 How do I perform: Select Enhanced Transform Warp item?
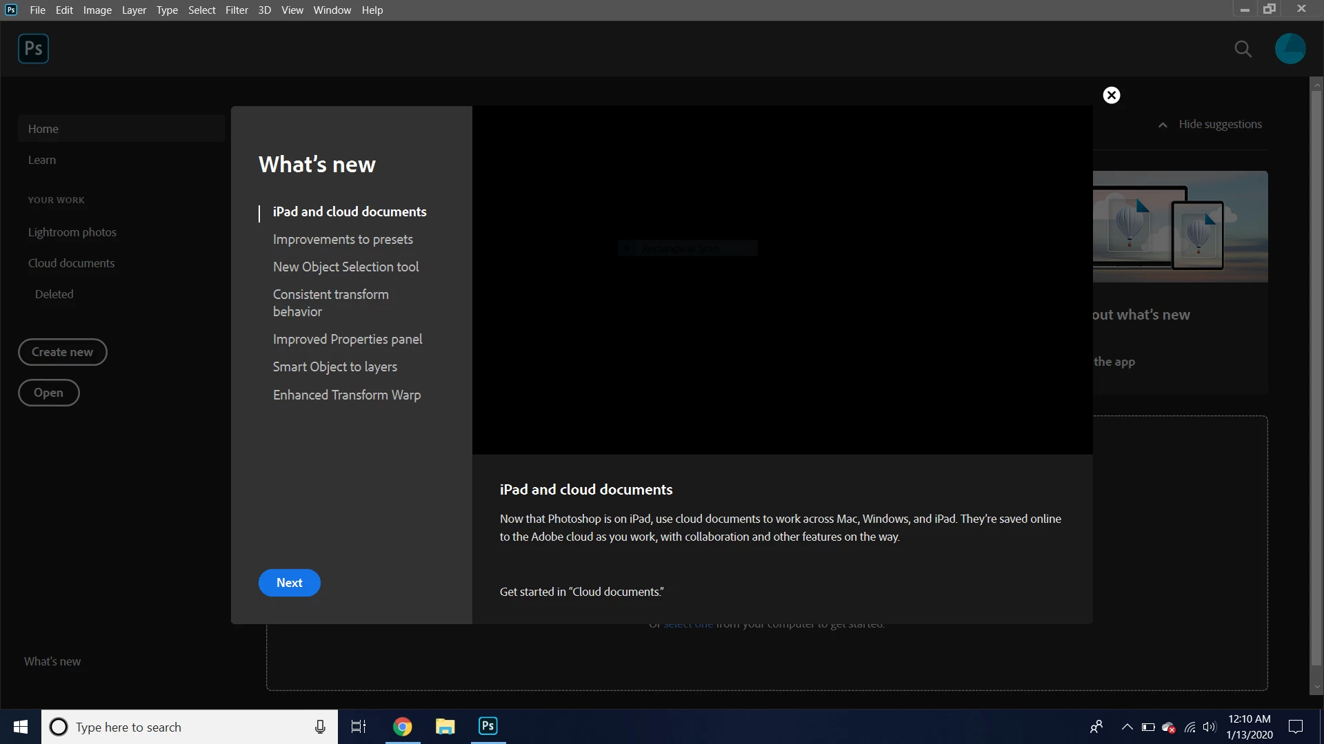tap(346, 395)
